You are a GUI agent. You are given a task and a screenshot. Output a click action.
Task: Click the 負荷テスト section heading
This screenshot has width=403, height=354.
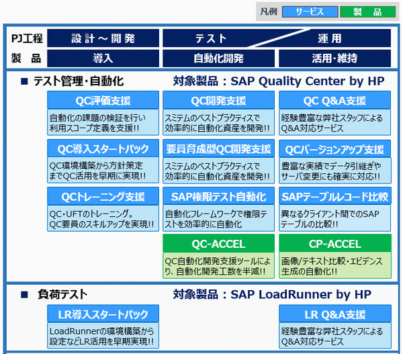pyautogui.click(x=62, y=294)
